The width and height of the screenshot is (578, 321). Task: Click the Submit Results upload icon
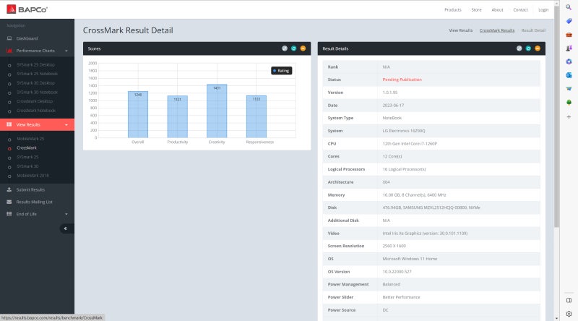[x=9, y=189]
